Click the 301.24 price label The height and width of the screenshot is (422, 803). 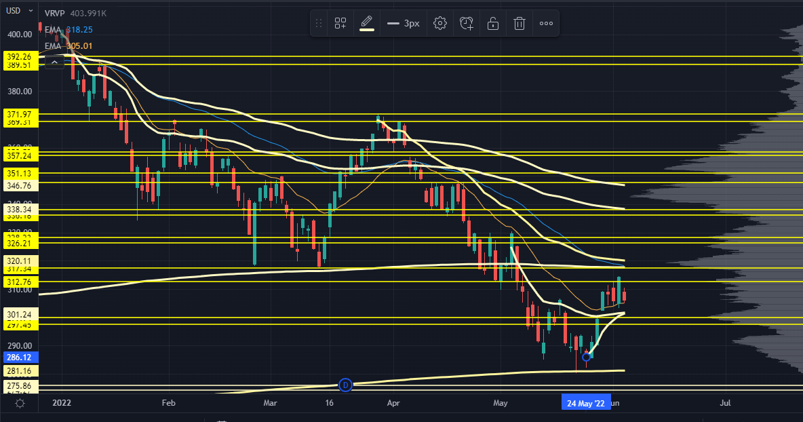click(20, 314)
